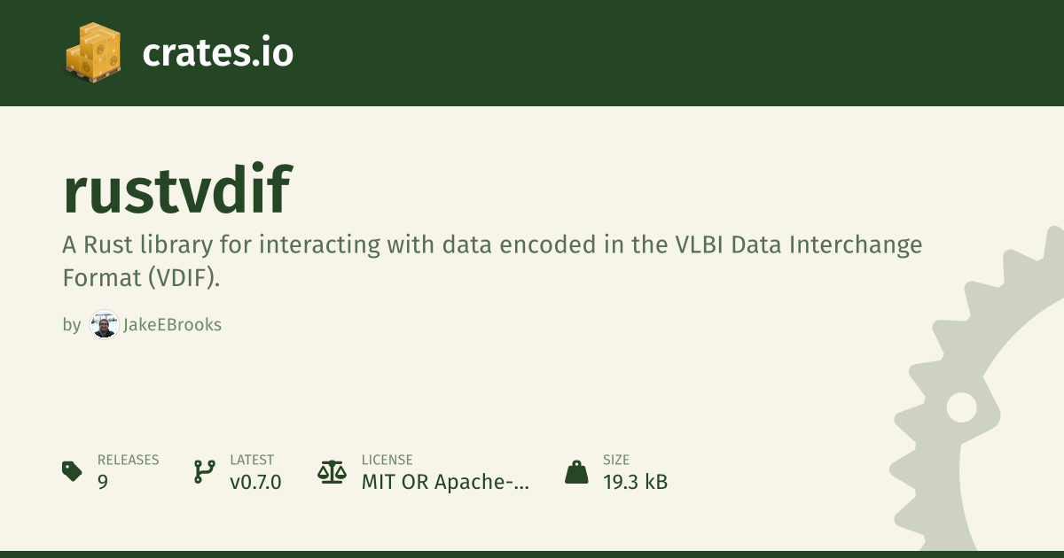Select the v0.7.0 version text
This screenshot has width=1064, height=558.
click(255, 483)
